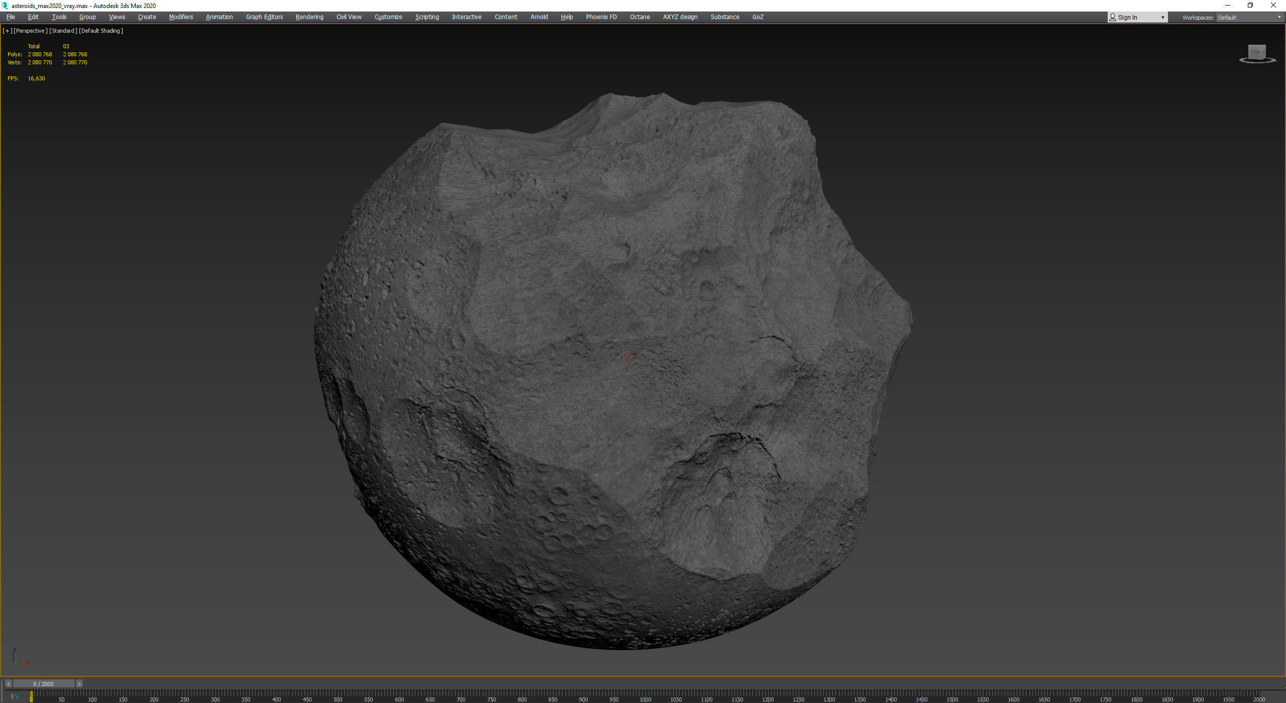Open the Workspaces Default dropdown
The height and width of the screenshot is (703, 1286).
point(1249,18)
